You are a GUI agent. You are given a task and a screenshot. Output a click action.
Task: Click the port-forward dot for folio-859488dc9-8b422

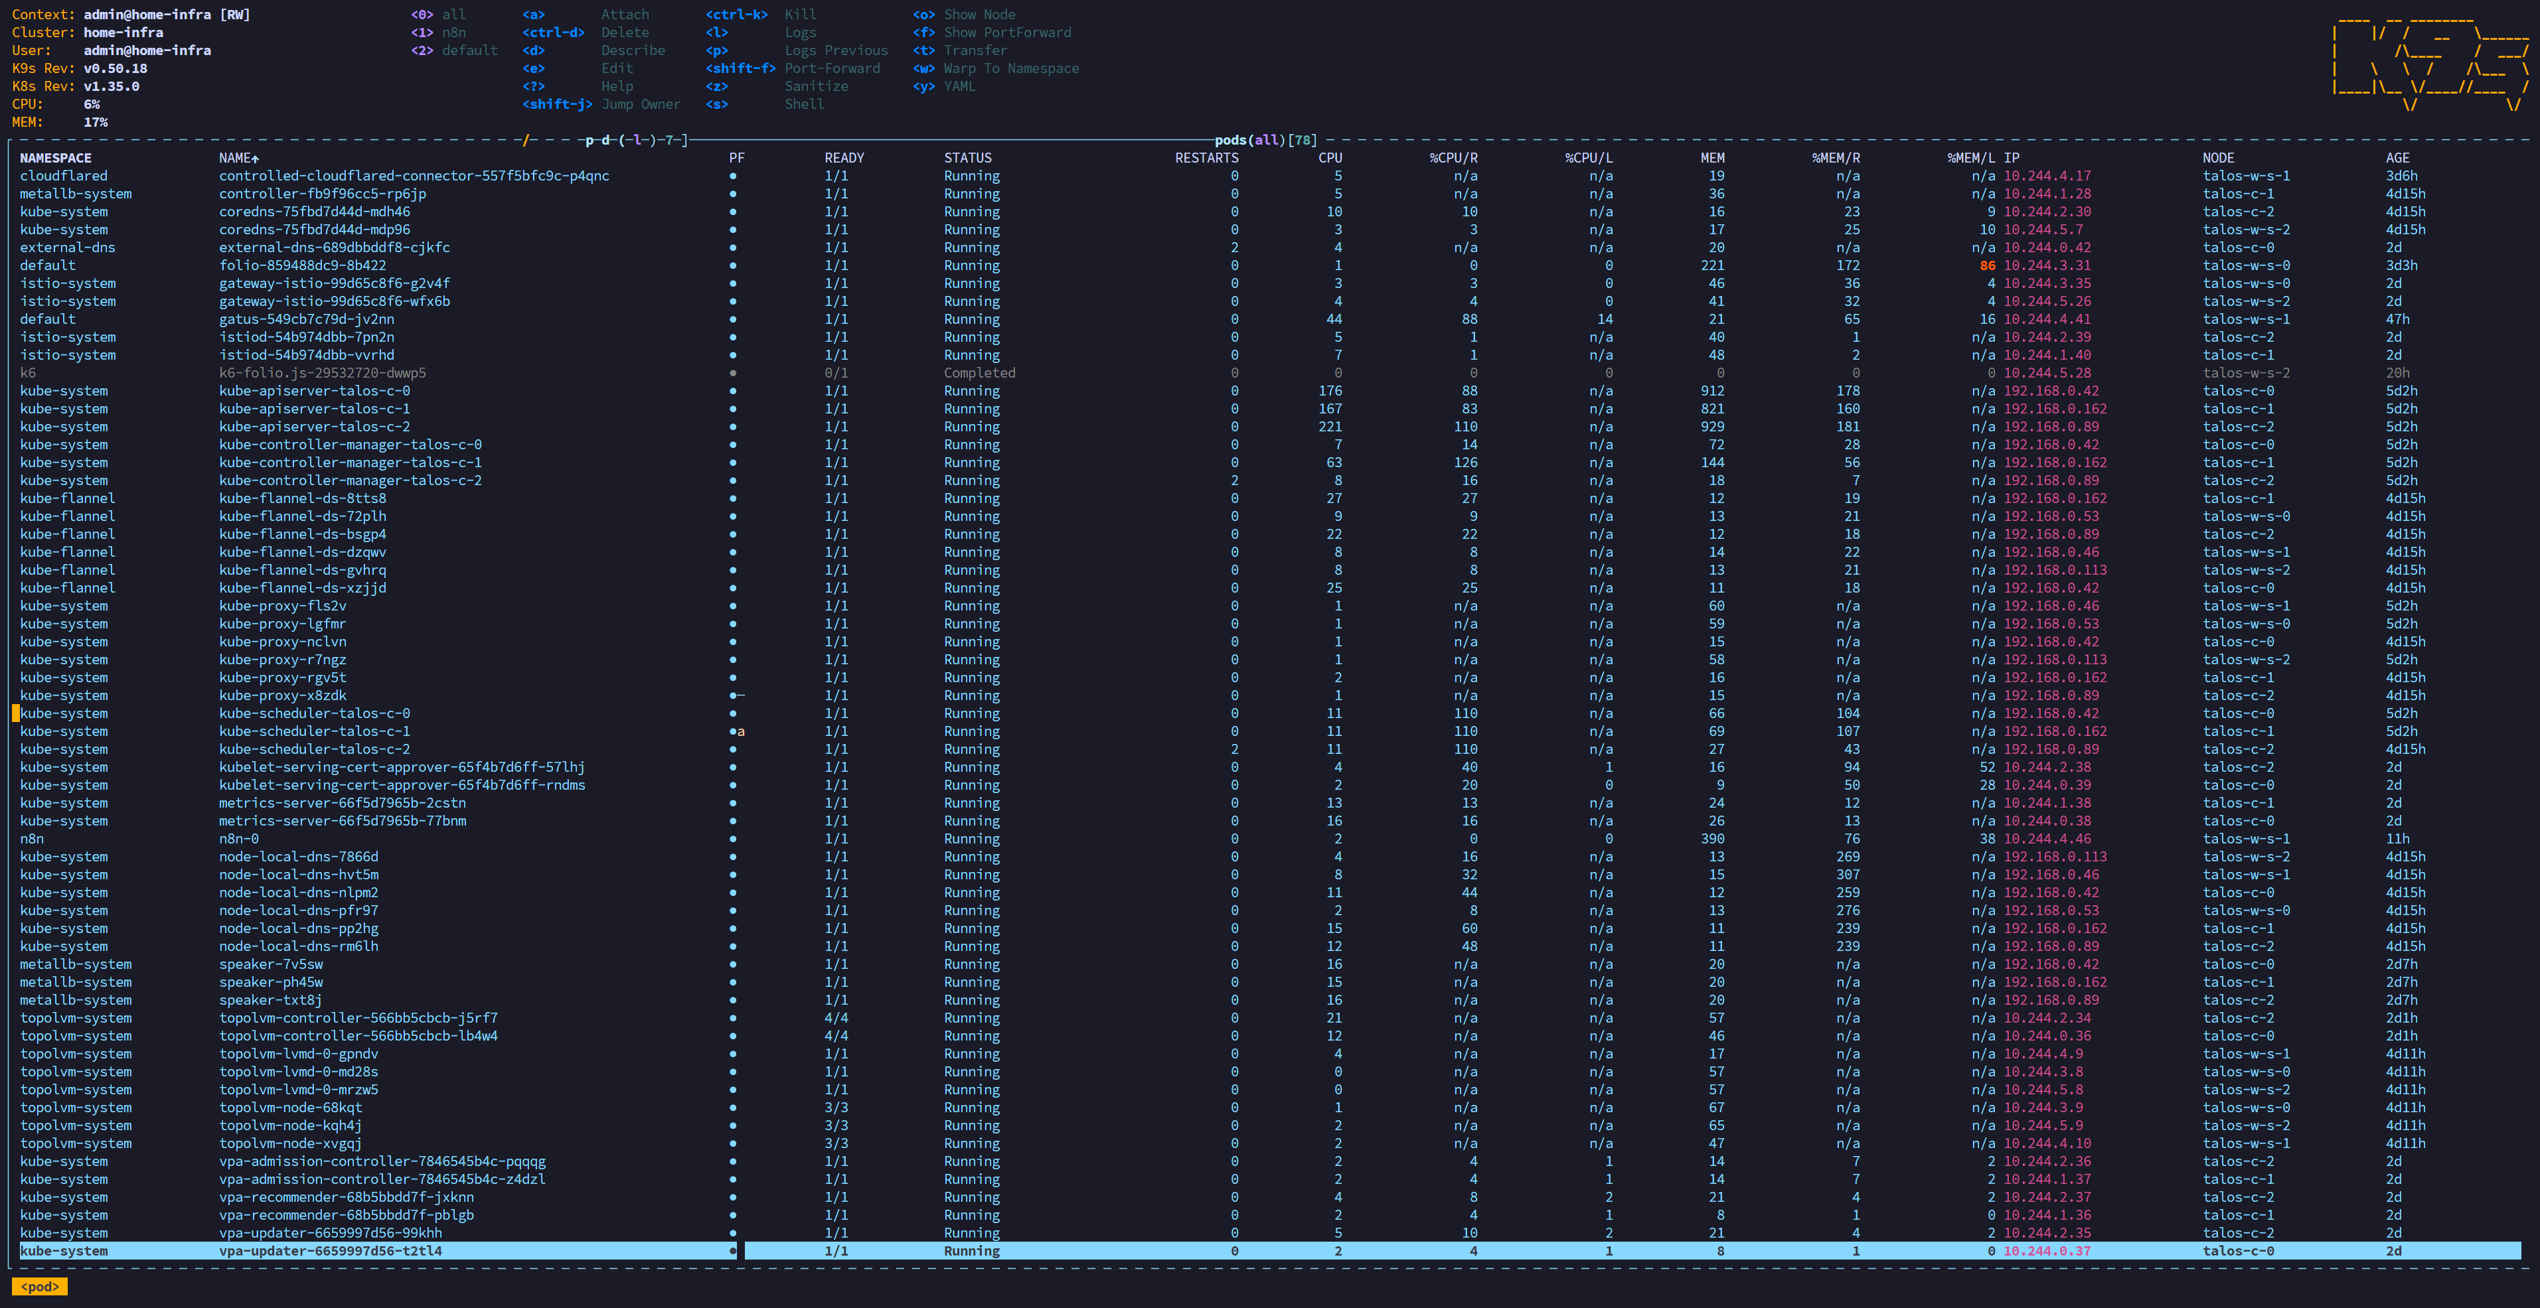733,265
